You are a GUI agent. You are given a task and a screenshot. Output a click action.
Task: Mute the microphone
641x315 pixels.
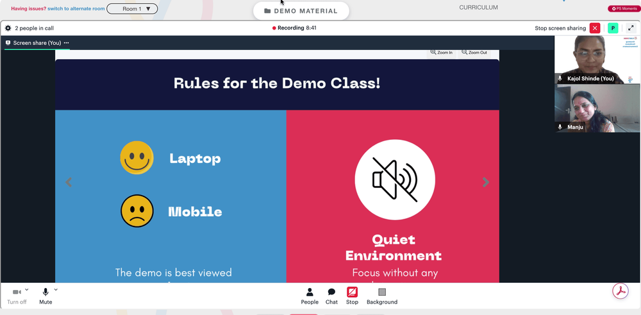click(x=46, y=296)
